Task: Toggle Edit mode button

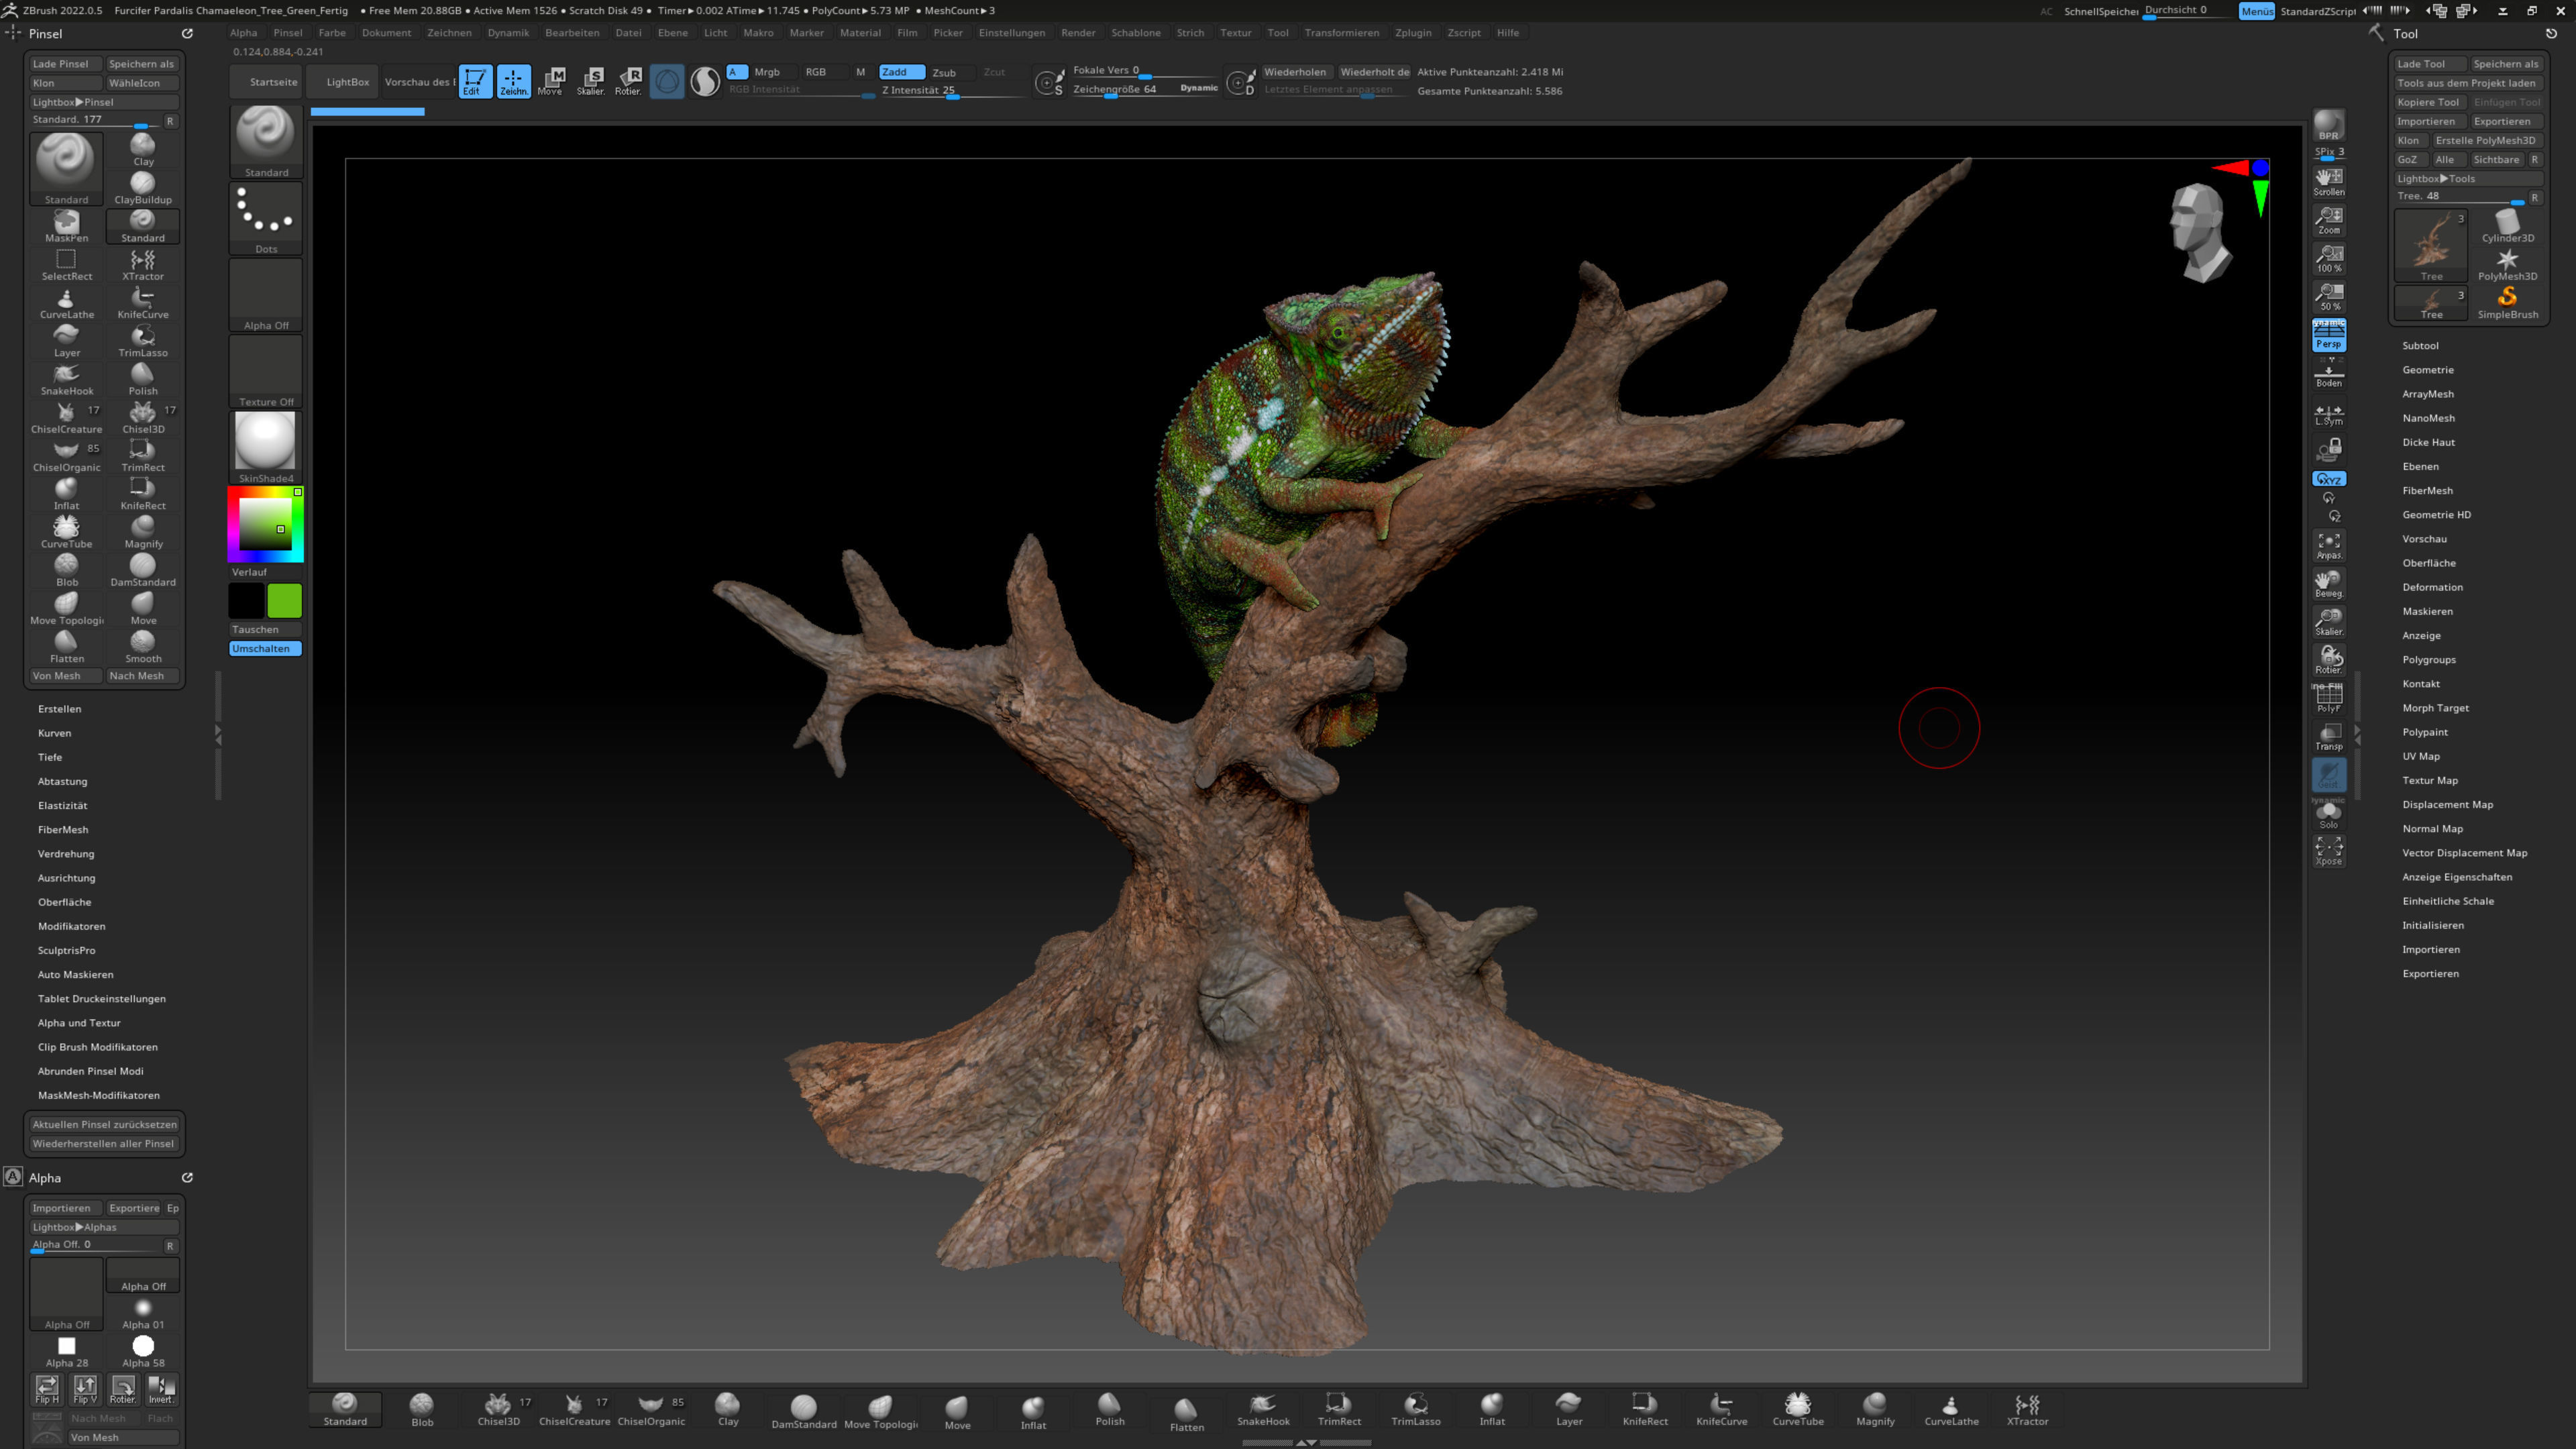Action: 475,81
